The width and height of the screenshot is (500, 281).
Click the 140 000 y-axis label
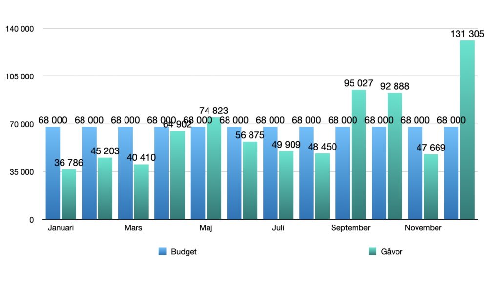20,29
